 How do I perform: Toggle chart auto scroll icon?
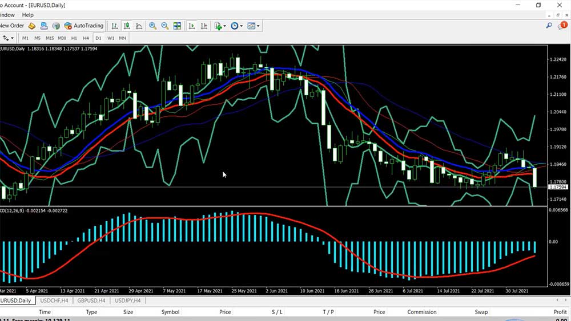191,26
